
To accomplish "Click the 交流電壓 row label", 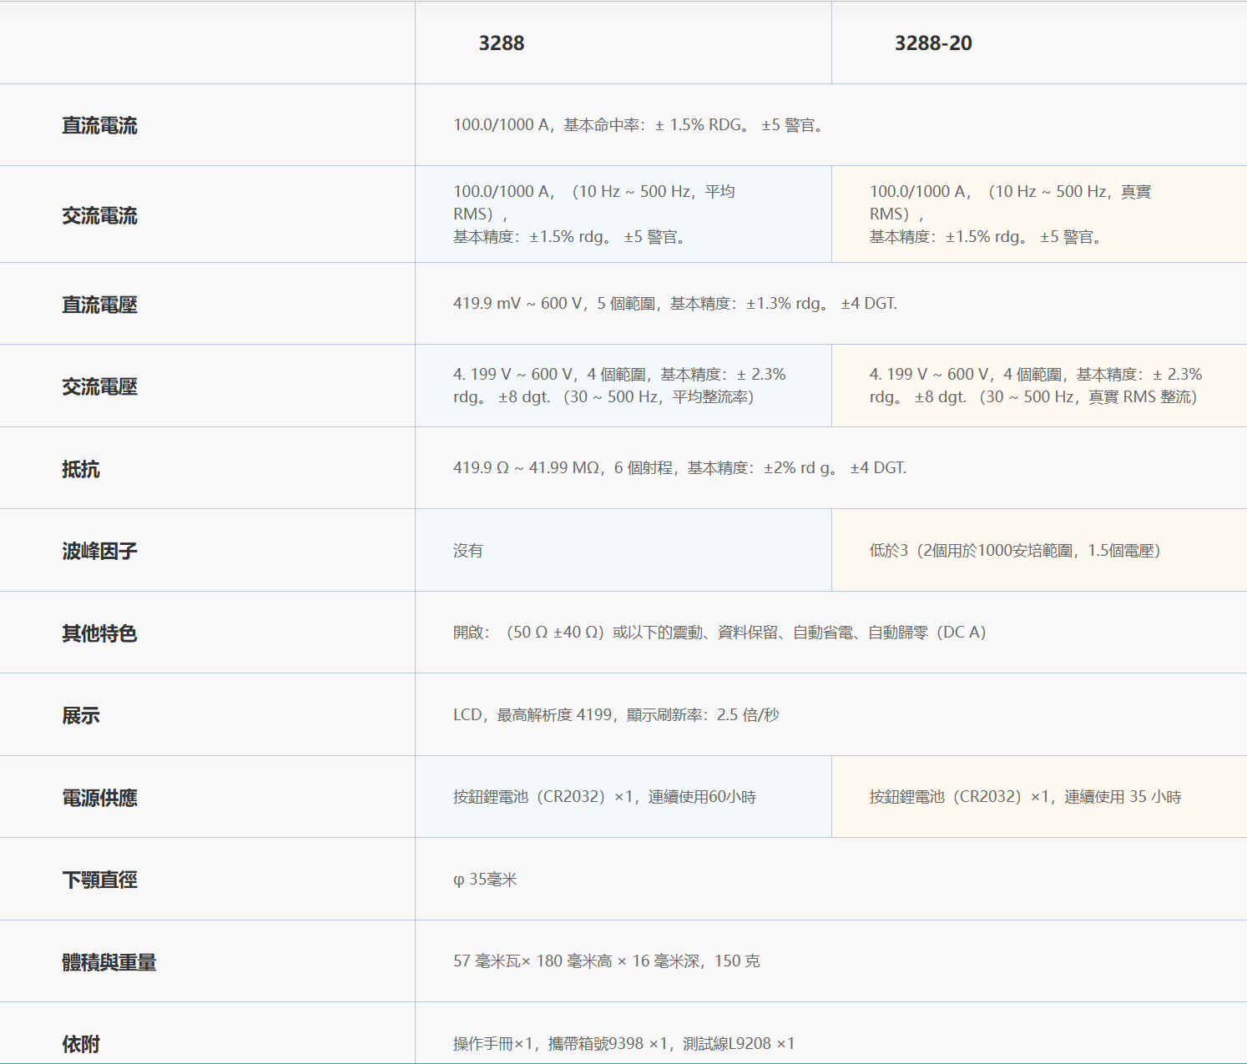I will 99,386.
